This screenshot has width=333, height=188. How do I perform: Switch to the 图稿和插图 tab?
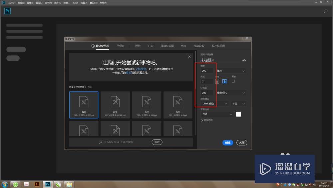(167, 46)
